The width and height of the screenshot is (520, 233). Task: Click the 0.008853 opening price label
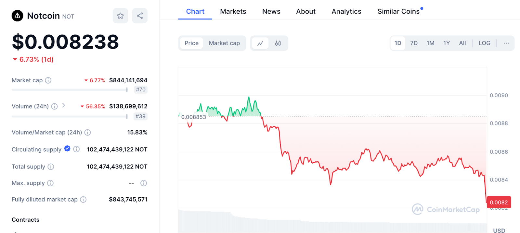point(193,117)
